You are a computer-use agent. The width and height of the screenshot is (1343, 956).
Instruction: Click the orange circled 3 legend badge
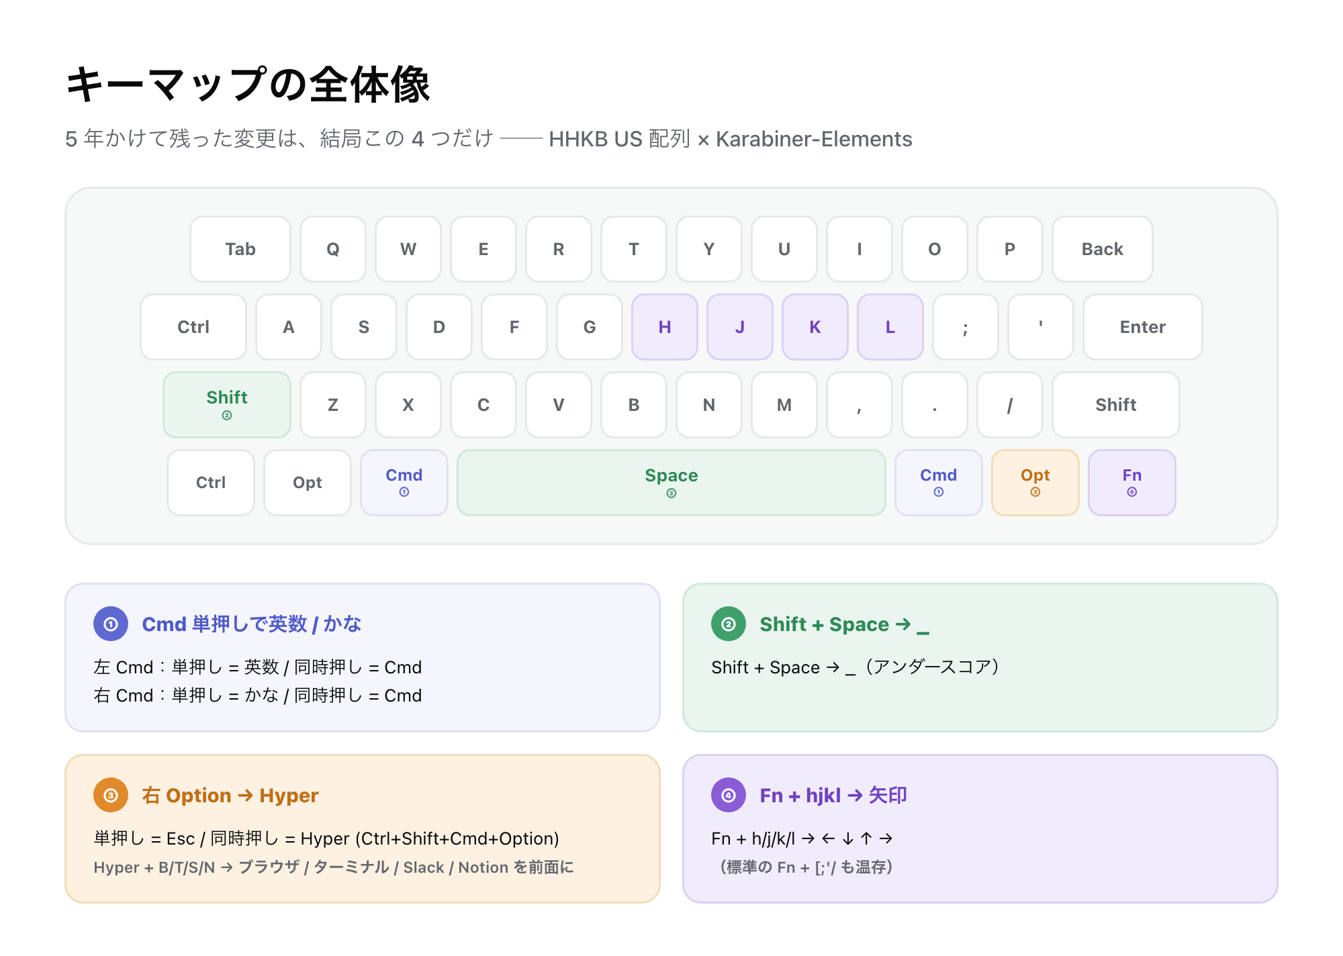[x=111, y=796]
